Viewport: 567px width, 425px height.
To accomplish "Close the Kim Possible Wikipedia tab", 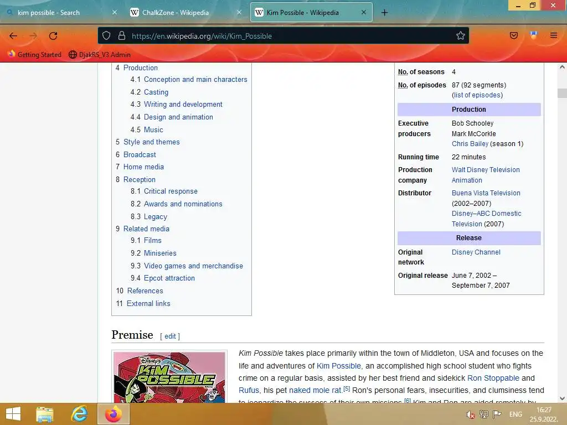I will pyautogui.click(x=364, y=12).
